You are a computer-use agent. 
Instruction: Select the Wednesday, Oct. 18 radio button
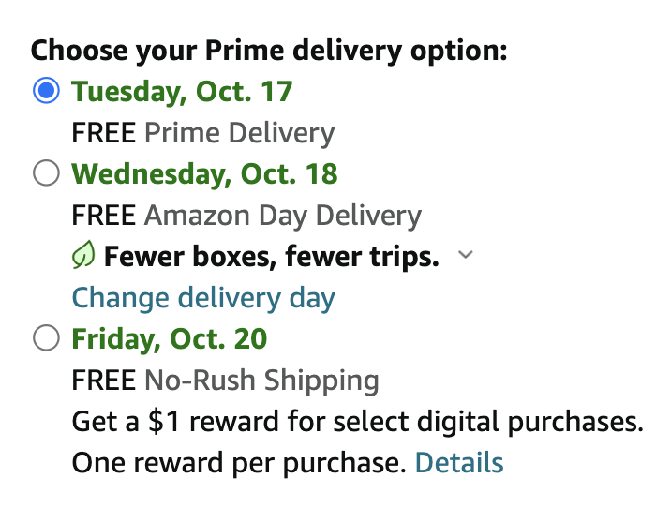(x=46, y=172)
